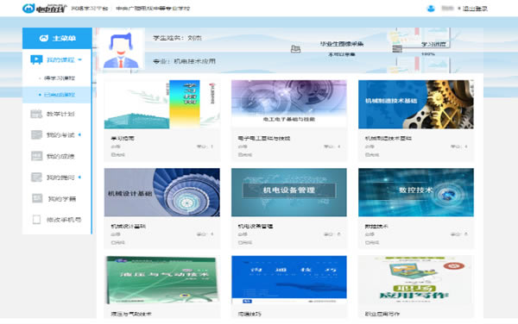The height and width of the screenshot is (324, 518).
Task: Click the 我的学籍 sidebar icon
Action: [37, 198]
